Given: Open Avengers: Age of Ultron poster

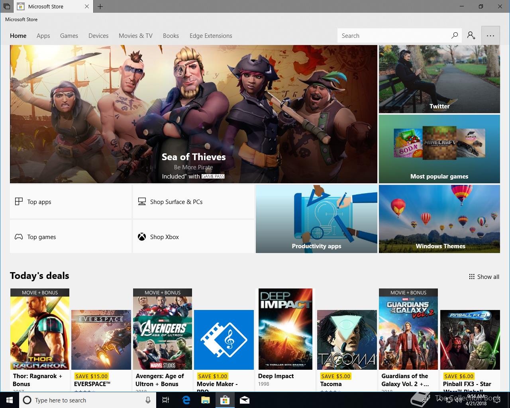Looking at the screenshot, I should click(163, 329).
